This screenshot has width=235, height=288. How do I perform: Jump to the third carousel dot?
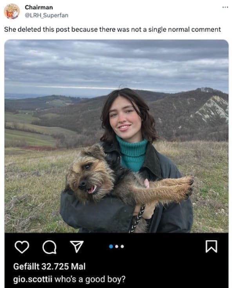(122, 247)
